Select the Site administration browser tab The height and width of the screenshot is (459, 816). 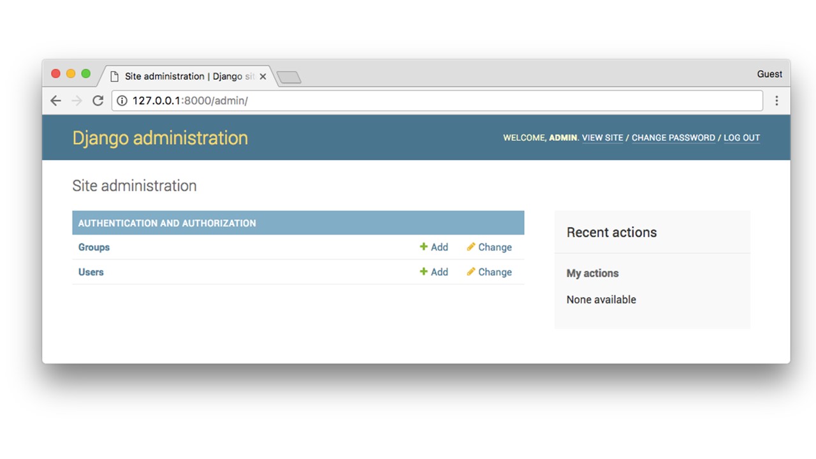(x=187, y=76)
